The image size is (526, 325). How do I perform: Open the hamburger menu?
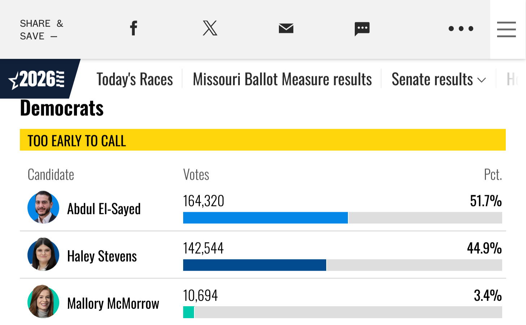(x=506, y=29)
